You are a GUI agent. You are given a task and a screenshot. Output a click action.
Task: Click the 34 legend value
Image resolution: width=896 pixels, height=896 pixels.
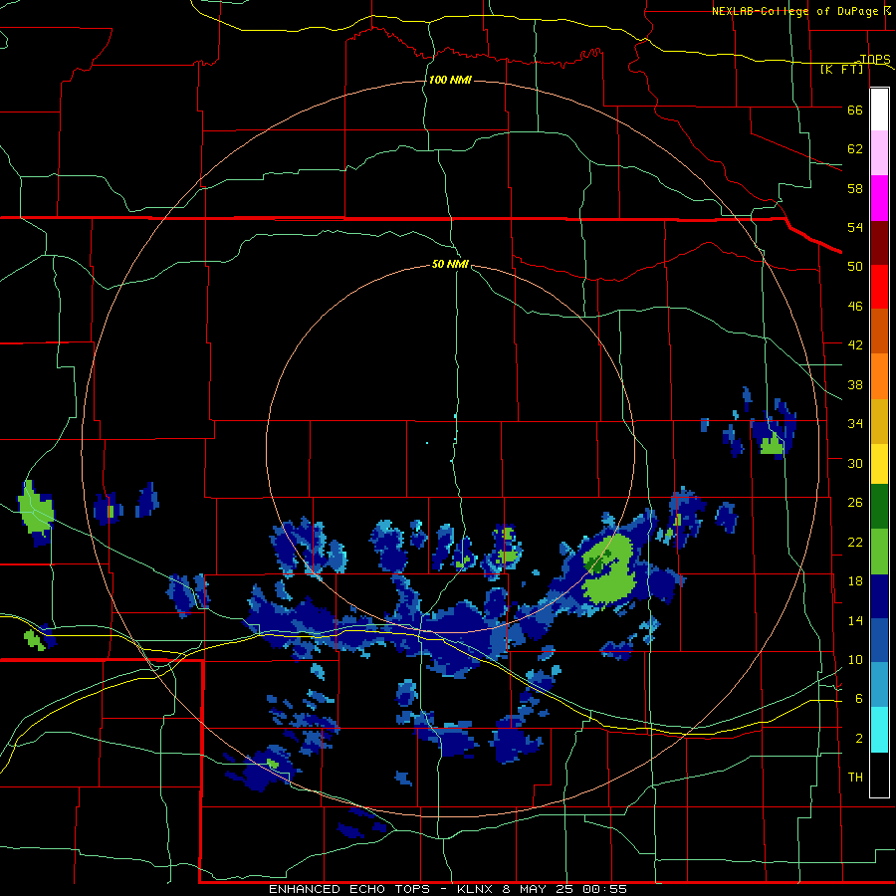point(855,423)
